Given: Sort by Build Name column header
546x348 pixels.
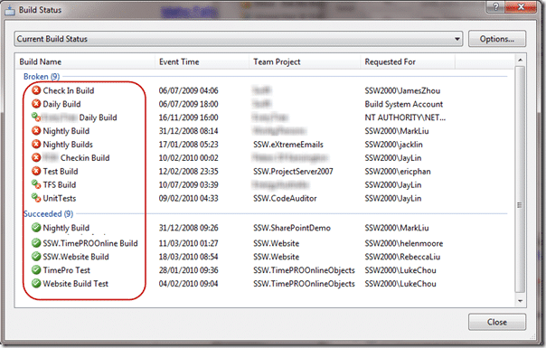Looking at the screenshot, I should click(x=85, y=61).
